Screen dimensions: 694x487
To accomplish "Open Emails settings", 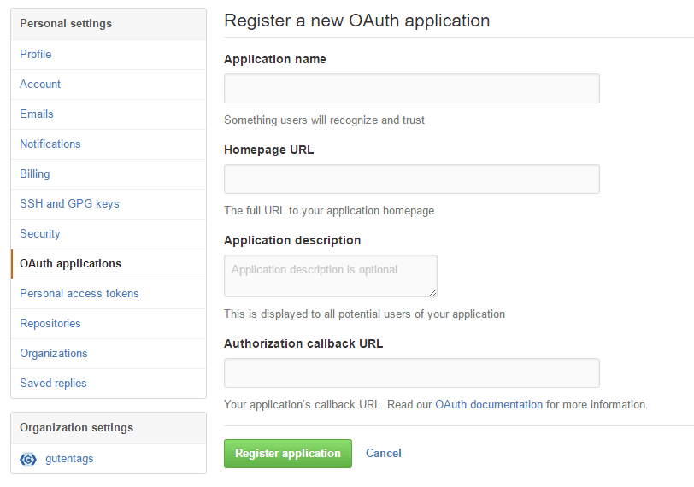I will click(37, 114).
